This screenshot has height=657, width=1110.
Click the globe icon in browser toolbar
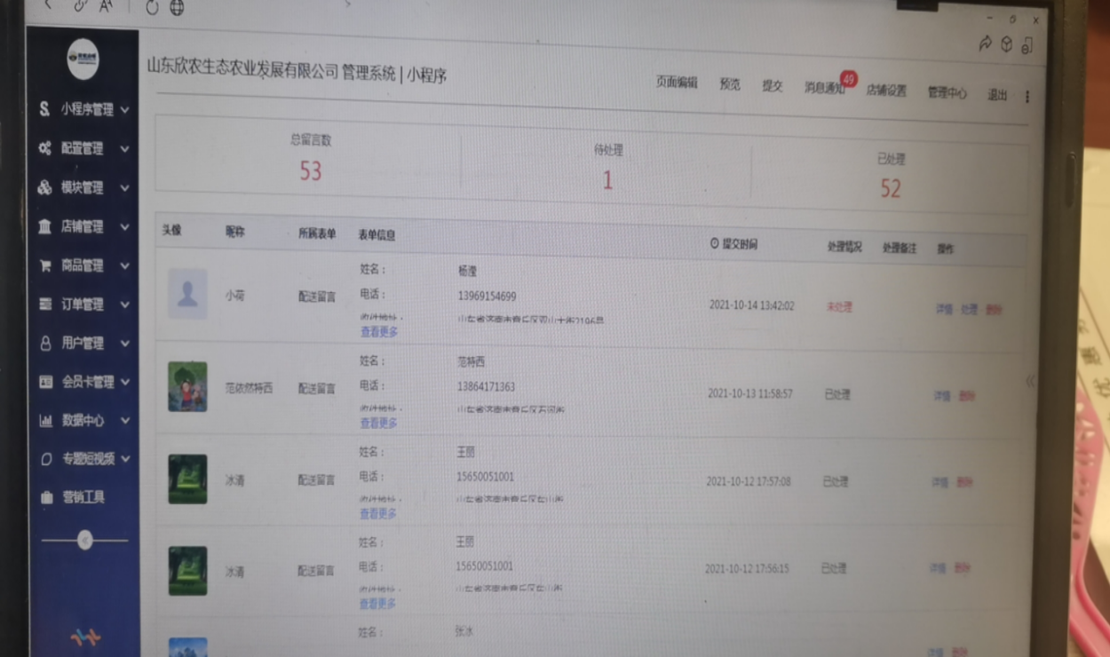click(177, 8)
